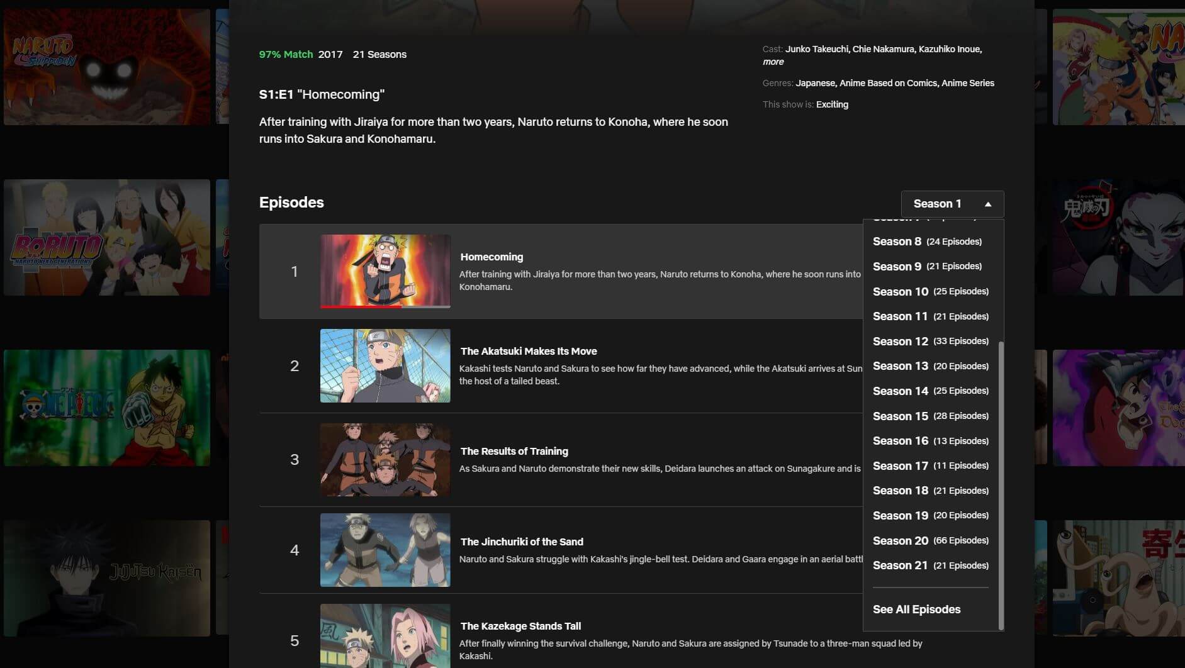Viewport: 1185px width, 668px height.
Task: Switch to Season 14
Action: pos(930,391)
